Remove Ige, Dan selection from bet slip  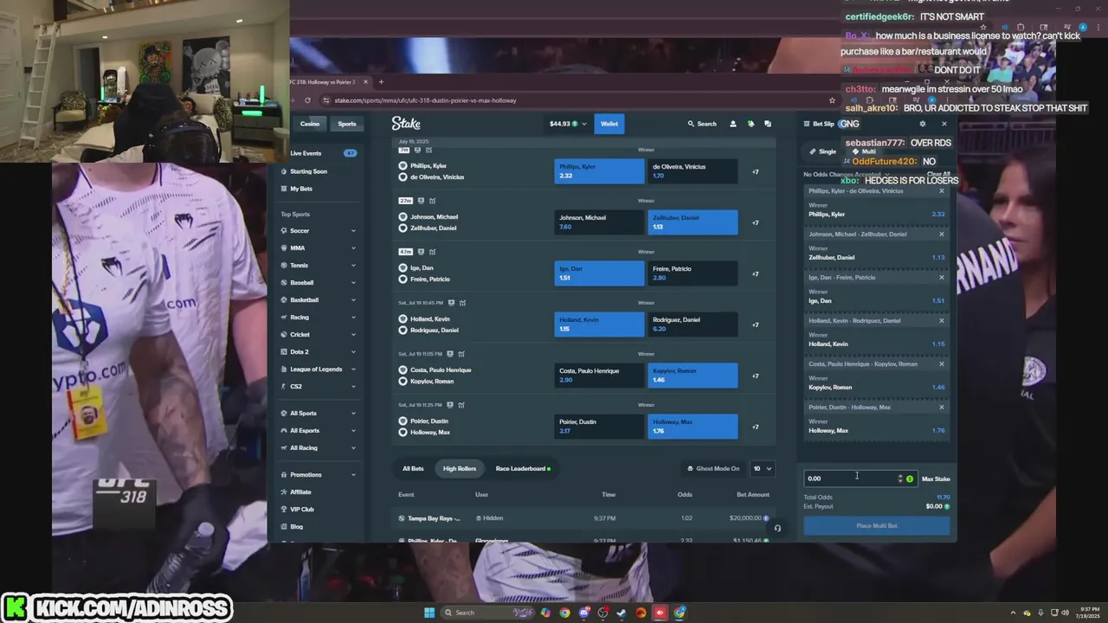click(x=942, y=278)
